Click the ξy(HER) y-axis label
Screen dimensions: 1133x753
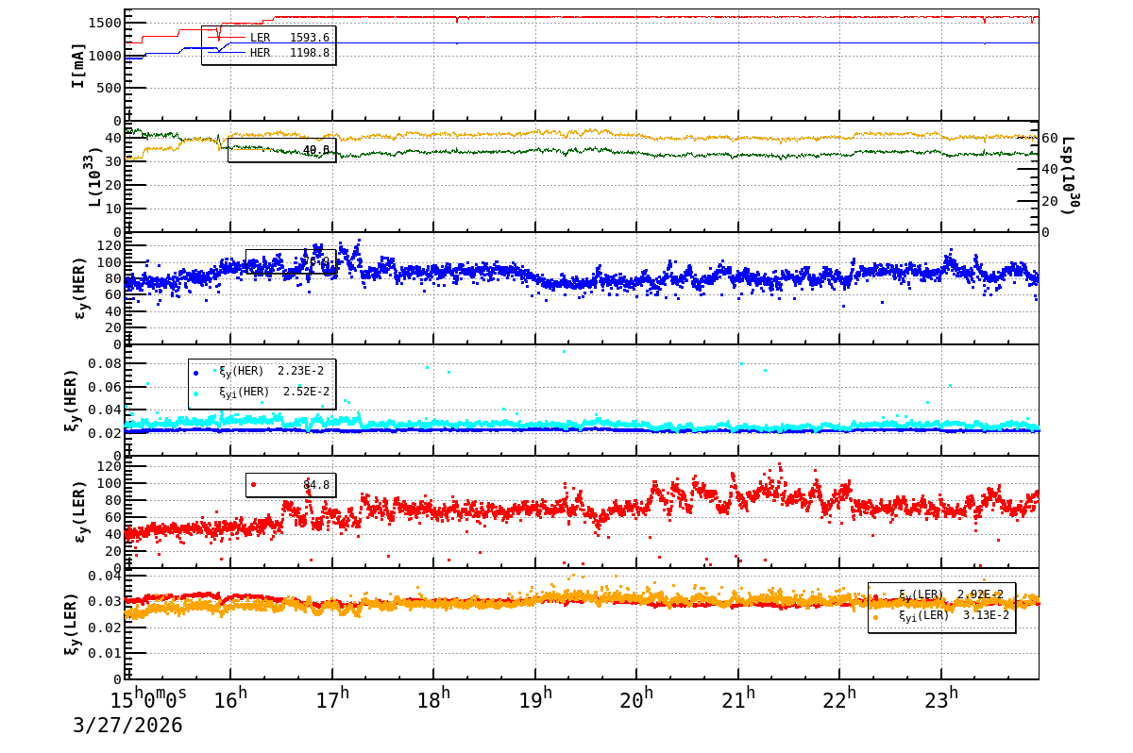71,400
